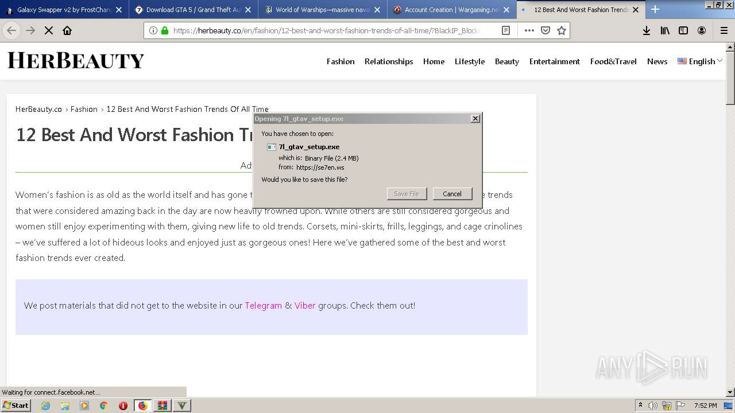
Task: Open News in site navigation
Action: (x=657, y=61)
